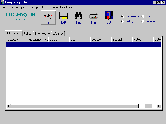Switch to the Short Wave tab
The width and height of the screenshot is (166, 124).
point(42,34)
